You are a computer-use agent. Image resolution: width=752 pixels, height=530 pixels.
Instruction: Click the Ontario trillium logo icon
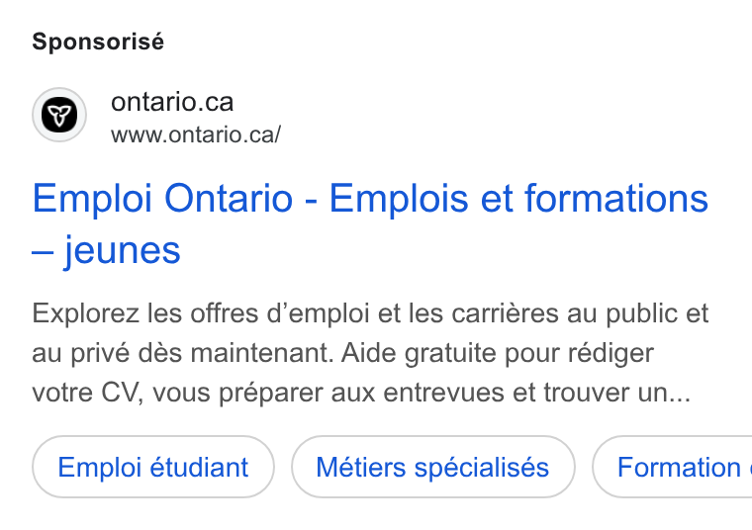point(59,115)
